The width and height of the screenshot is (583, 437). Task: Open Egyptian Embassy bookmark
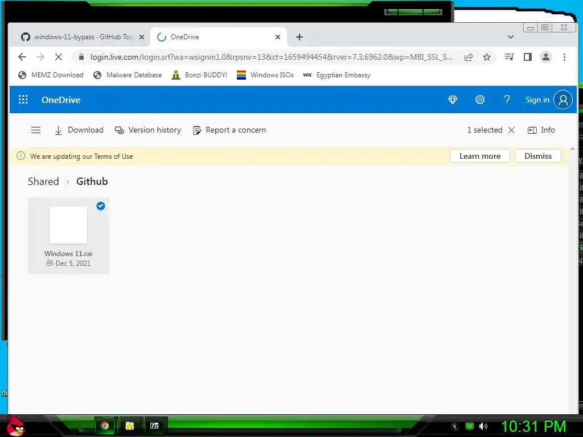click(337, 75)
